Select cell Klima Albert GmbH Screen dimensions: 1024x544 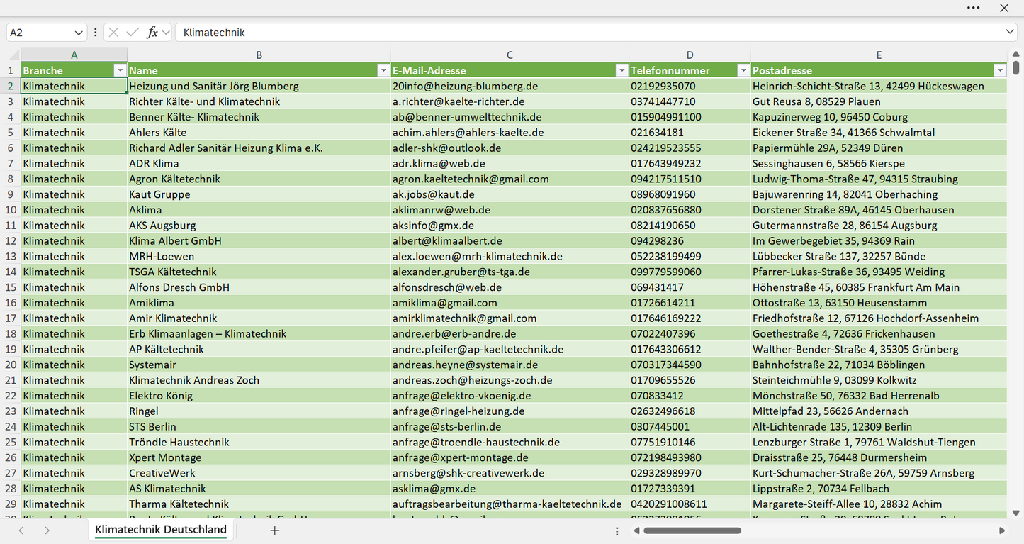click(259, 241)
